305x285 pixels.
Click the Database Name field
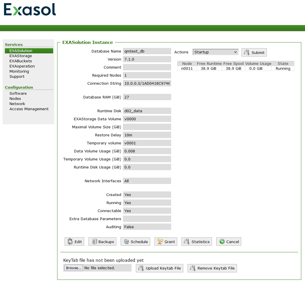pyautogui.click(x=147, y=51)
